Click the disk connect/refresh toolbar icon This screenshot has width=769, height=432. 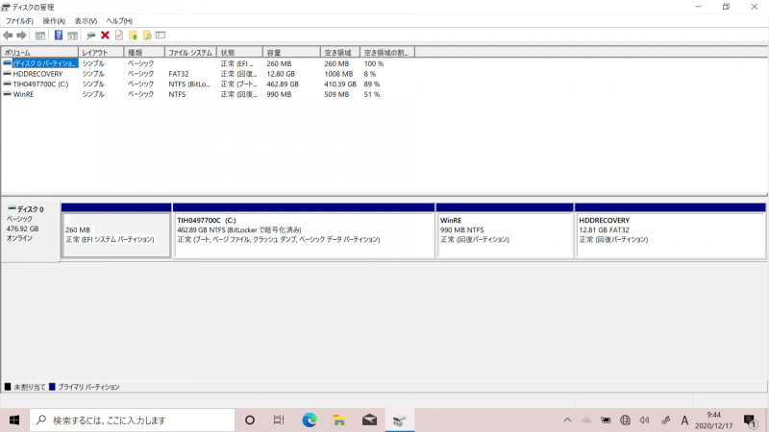pos(90,36)
